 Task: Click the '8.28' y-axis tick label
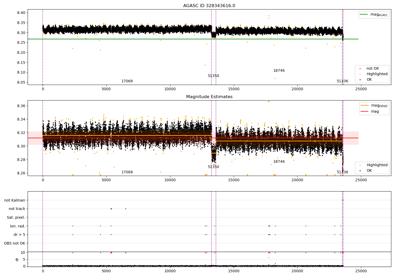(22, 160)
